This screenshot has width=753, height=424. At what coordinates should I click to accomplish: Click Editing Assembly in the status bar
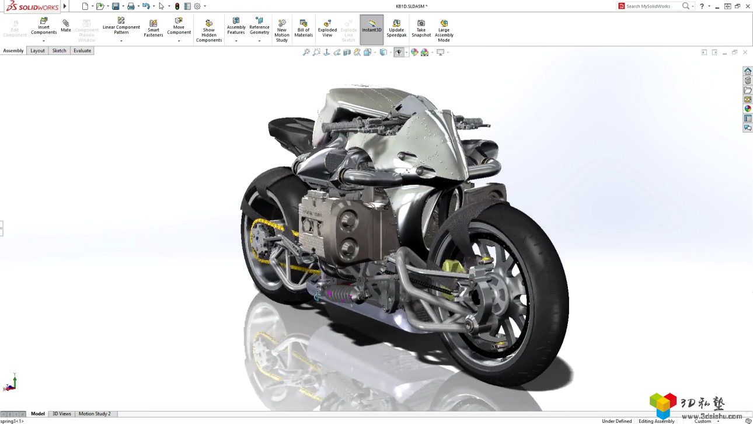click(656, 420)
